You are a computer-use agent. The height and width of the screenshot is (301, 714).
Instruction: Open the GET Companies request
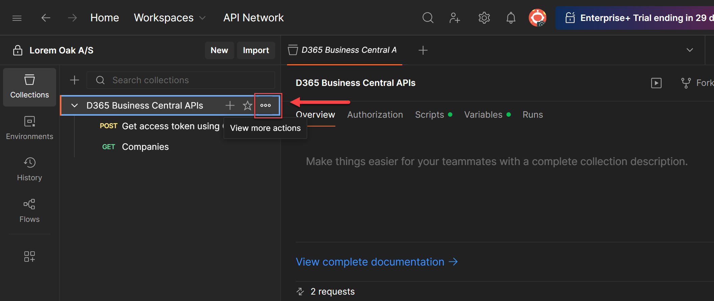[135, 147]
